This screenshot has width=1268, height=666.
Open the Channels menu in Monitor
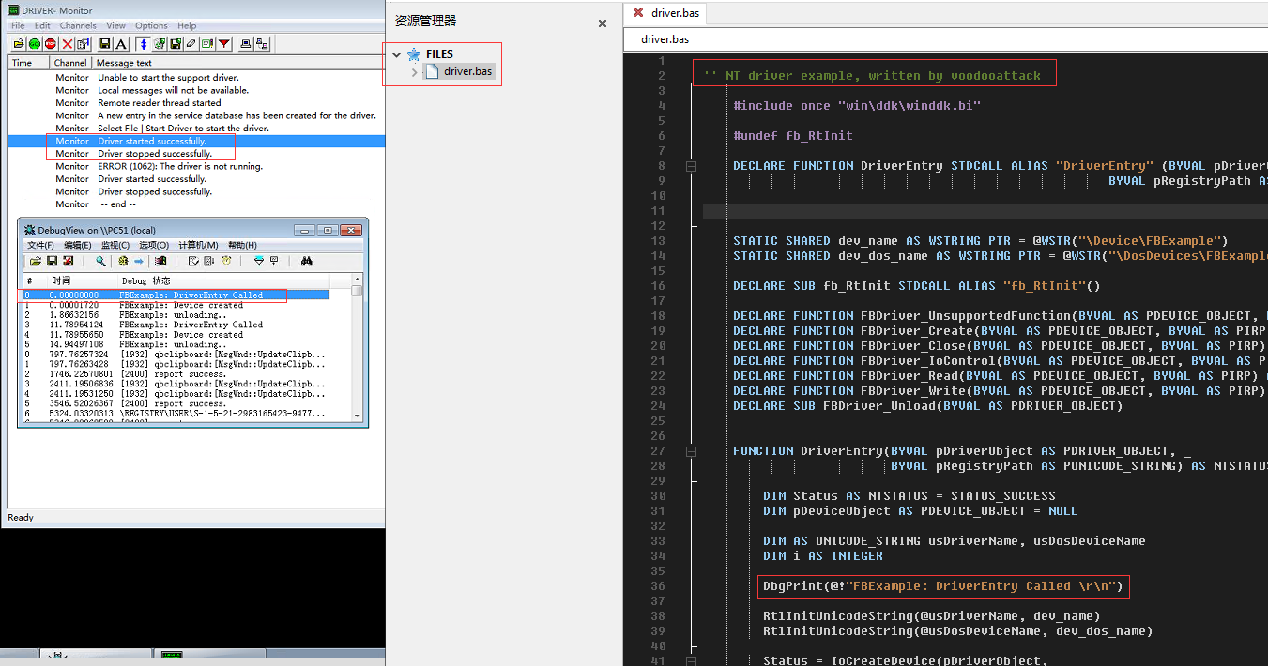[78, 25]
